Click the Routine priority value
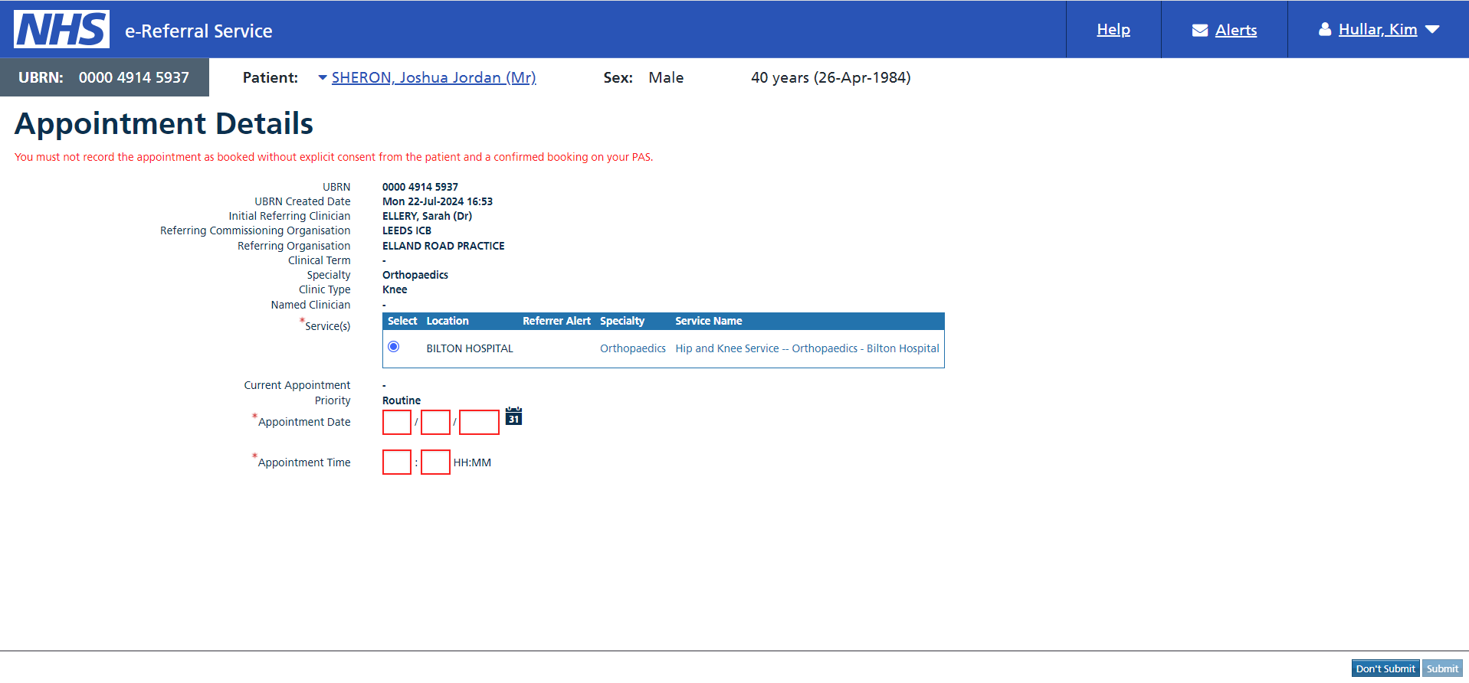Image resolution: width=1469 pixels, height=683 pixels. [x=402, y=400]
